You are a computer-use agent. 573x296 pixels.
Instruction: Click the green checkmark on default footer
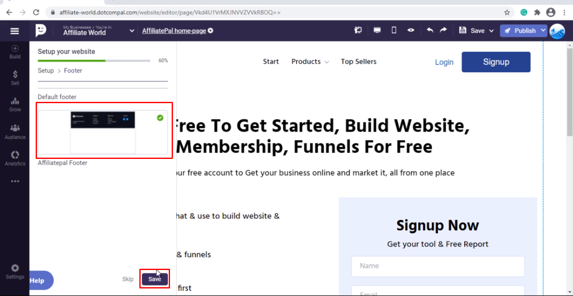point(160,118)
